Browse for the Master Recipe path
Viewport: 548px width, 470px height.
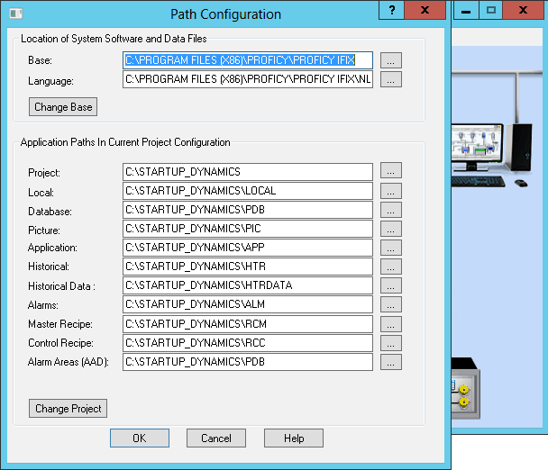391,324
